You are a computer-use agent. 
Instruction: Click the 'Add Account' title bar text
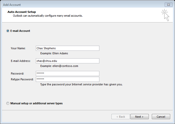click(12, 5)
